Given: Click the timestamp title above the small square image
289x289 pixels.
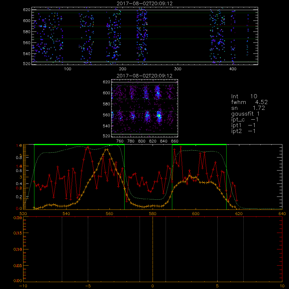Looking at the screenshot, I should pos(144,76).
